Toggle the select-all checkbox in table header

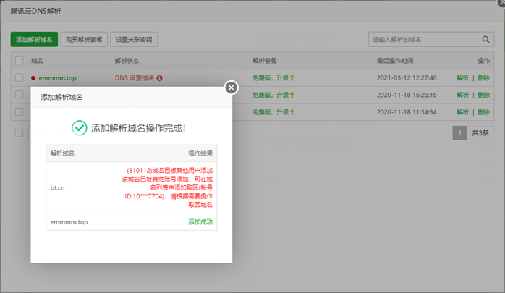point(20,61)
